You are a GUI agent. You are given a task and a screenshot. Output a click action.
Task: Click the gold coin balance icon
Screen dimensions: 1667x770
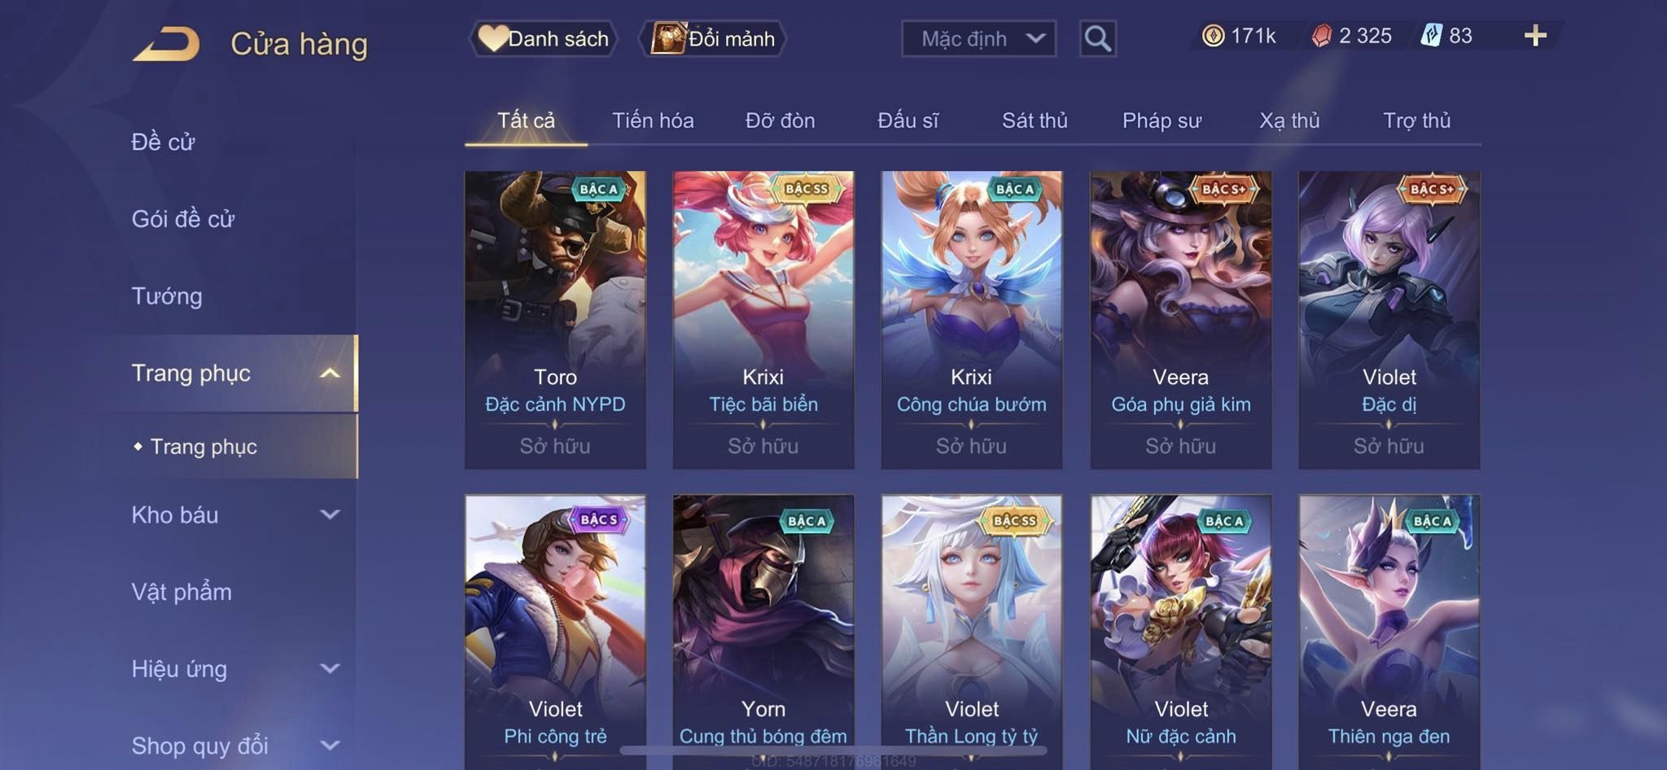1213,36
